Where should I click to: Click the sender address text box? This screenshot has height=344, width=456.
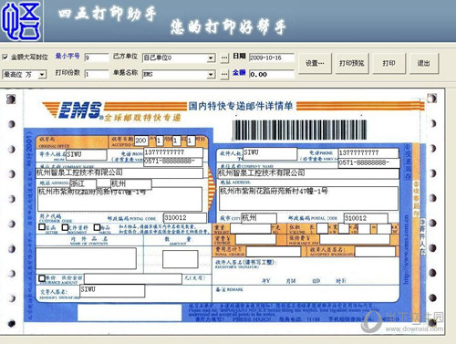point(119,199)
